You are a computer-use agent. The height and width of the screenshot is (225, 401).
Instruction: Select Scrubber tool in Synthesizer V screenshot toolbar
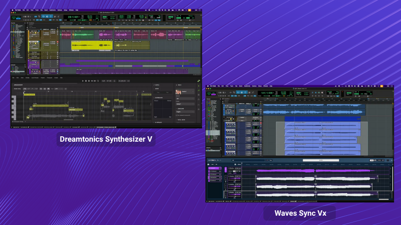pyautogui.click(x=55, y=17)
